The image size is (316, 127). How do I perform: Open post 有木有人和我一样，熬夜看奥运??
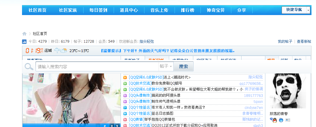(179, 107)
